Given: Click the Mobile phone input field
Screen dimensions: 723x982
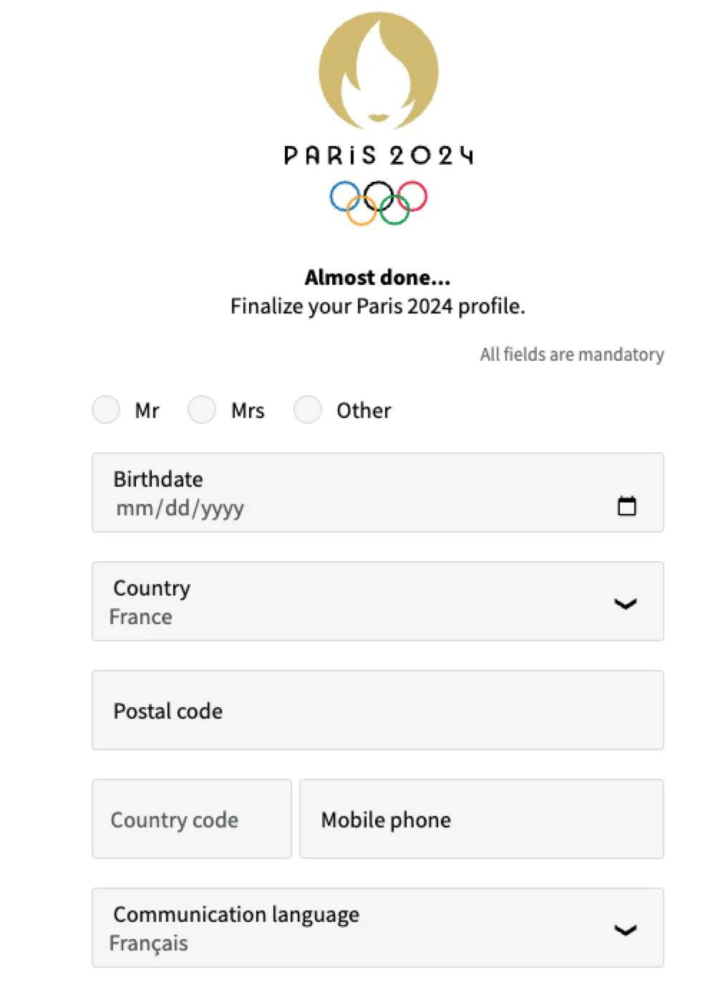Looking at the screenshot, I should pos(481,819).
